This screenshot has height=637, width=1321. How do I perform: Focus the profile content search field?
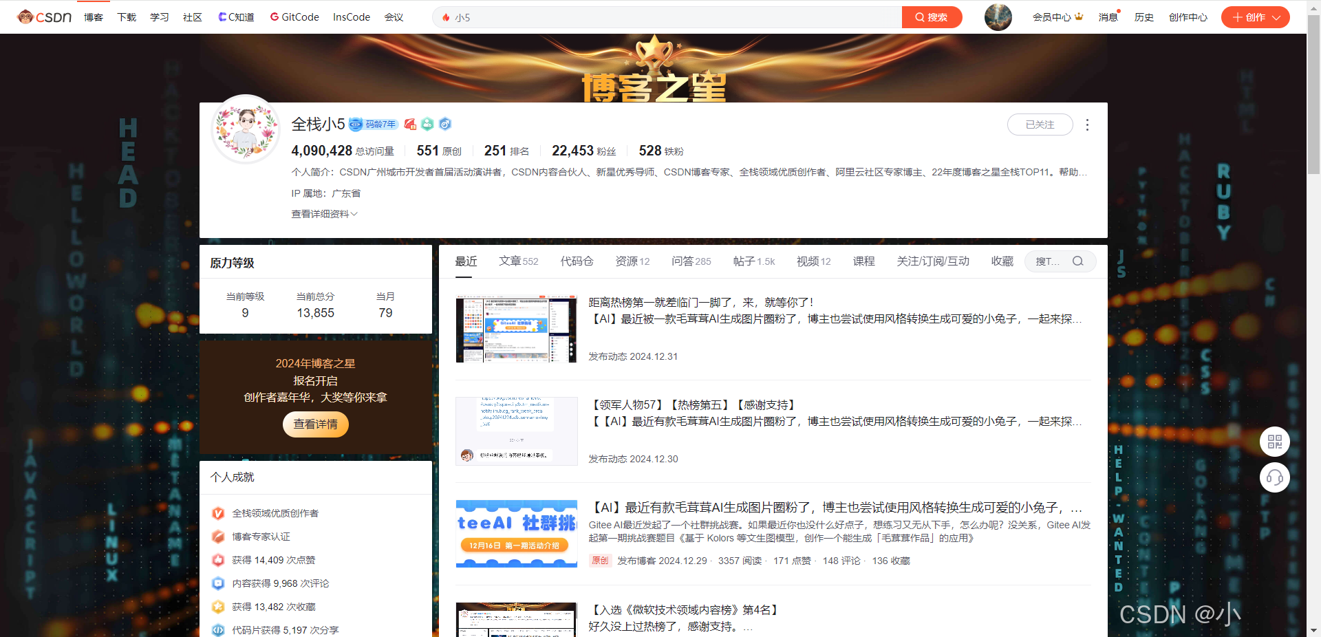tap(1060, 261)
